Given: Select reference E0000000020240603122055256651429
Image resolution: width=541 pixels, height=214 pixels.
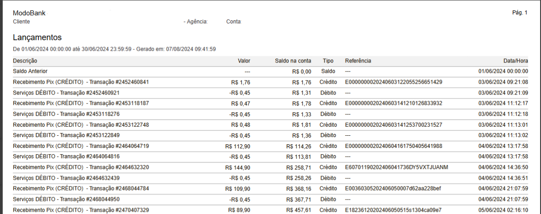Looking at the screenshot, I should (x=394, y=82).
